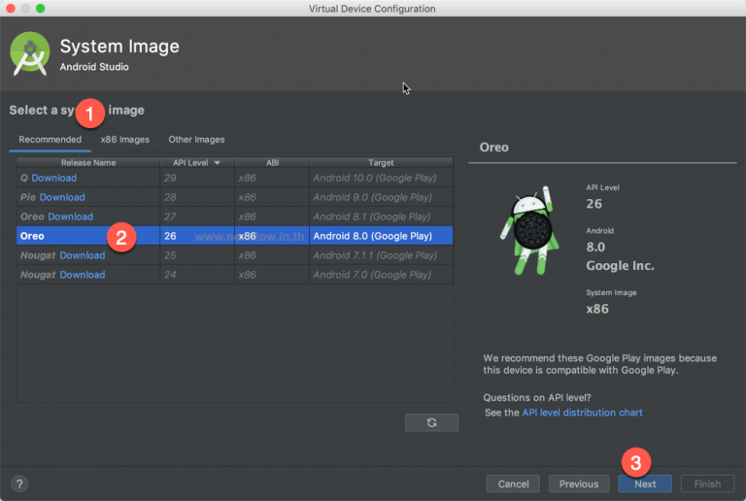Click API level 27 cell
746x501 pixels.
click(197, 217)
